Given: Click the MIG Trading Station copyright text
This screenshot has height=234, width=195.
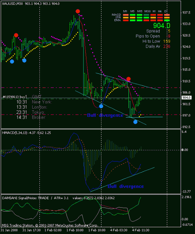Looking at the screenshot, I should pos(50,225).
